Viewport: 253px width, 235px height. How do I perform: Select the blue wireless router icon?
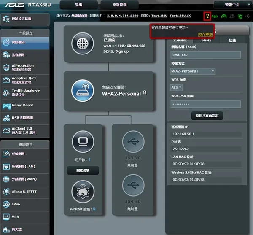(x=83, y=91)
